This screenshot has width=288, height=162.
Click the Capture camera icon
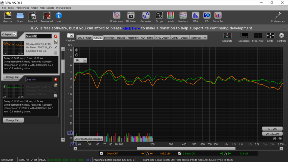click(70, 35)
